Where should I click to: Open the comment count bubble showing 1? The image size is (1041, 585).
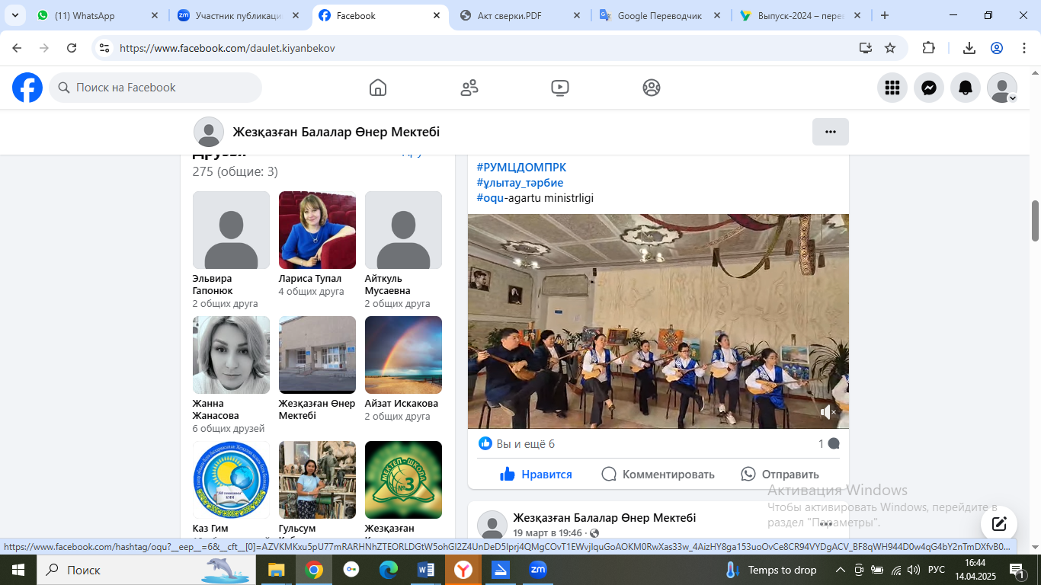[829, 443]
